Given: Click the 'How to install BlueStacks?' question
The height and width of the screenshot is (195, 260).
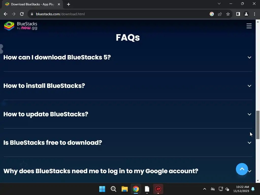Looking at the screenshot, I should [x=44, y=86].
